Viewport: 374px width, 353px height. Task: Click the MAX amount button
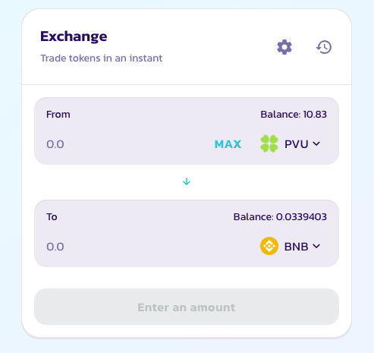coord(228,144)
